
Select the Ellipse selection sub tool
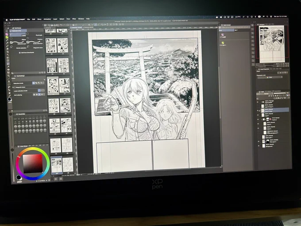tap(18, 39)
